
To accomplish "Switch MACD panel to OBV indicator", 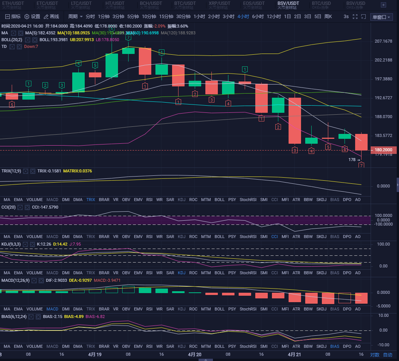I will 126,309.
